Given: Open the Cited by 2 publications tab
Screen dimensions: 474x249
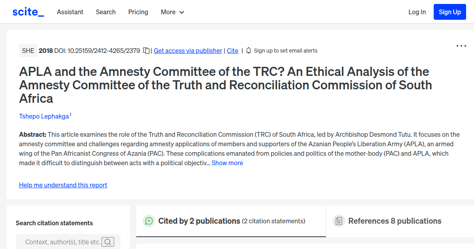Looking at the screenshot, I should (199, 221).
